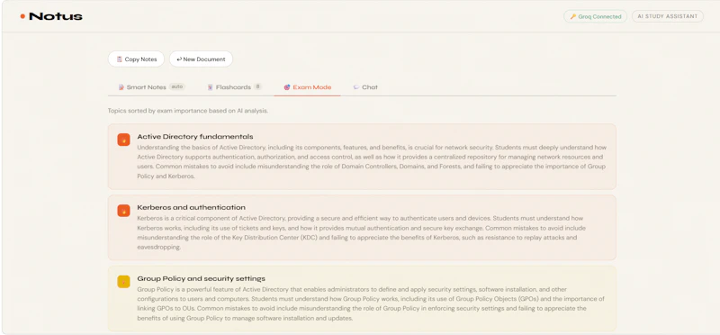Click the Notus logo
This screenshot has height=335, width=720.
51,16
